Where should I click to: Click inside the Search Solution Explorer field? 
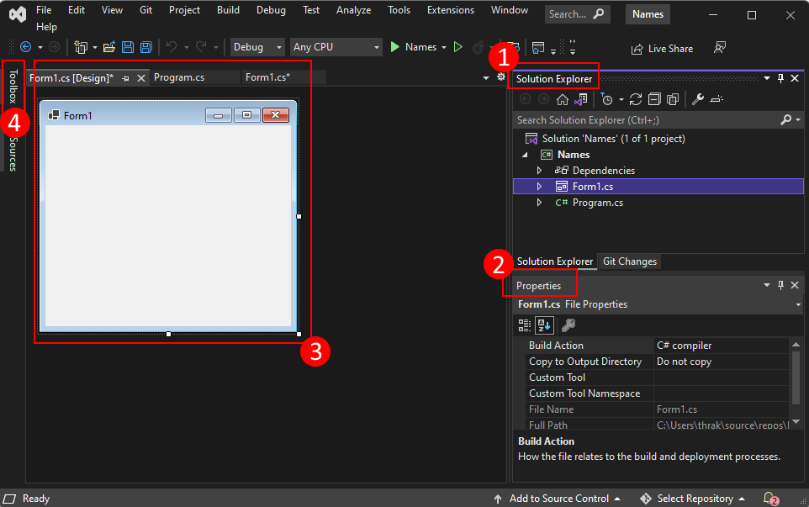648,120
